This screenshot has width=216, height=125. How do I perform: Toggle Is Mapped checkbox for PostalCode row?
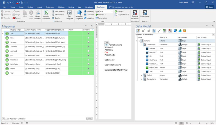(x=88, y=60)
